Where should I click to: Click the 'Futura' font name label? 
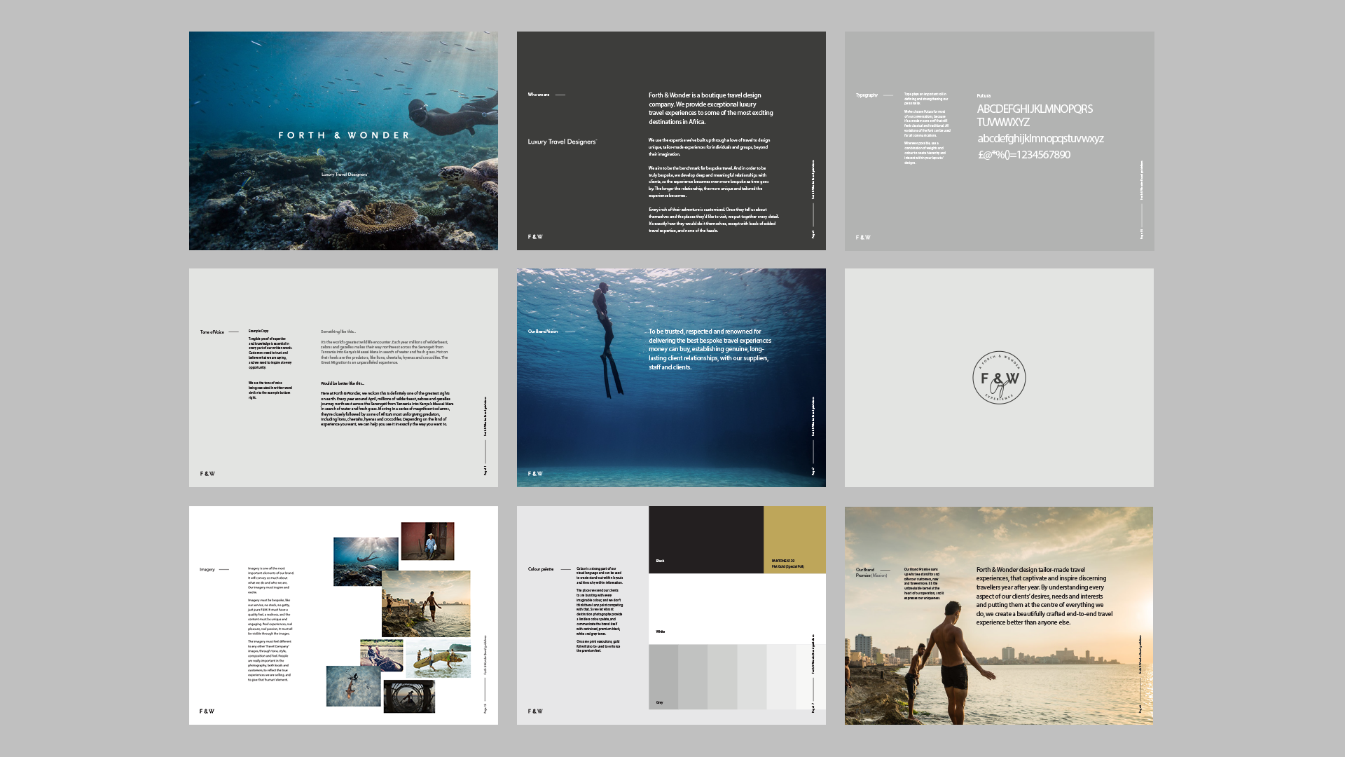coord(984,96)
